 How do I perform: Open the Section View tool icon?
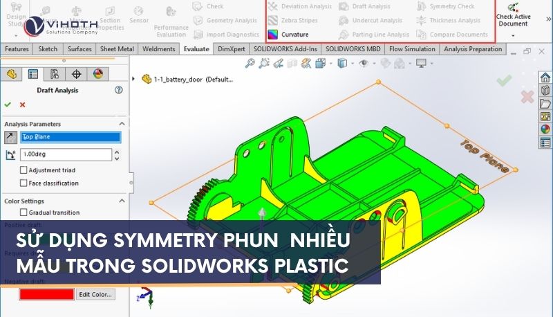point(292,64)
